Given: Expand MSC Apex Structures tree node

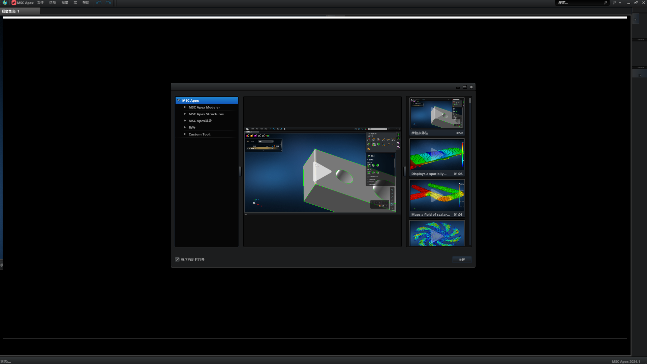Looking at the screenshot, I should pos(185,114).
